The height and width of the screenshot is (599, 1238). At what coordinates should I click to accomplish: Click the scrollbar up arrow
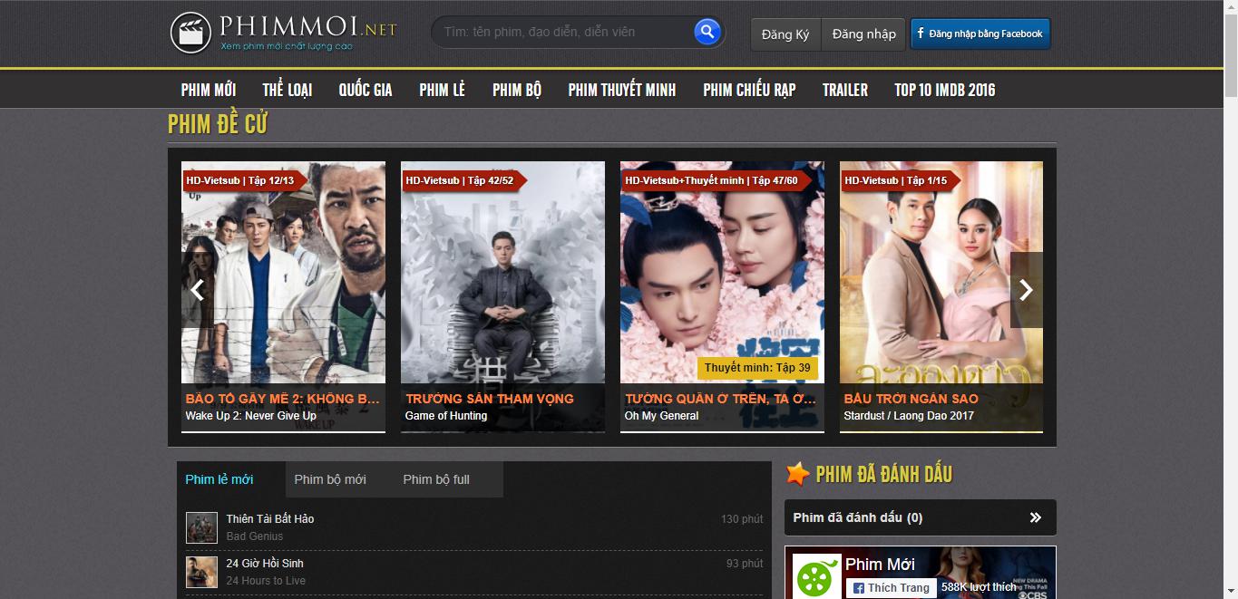pos(1231,7)
